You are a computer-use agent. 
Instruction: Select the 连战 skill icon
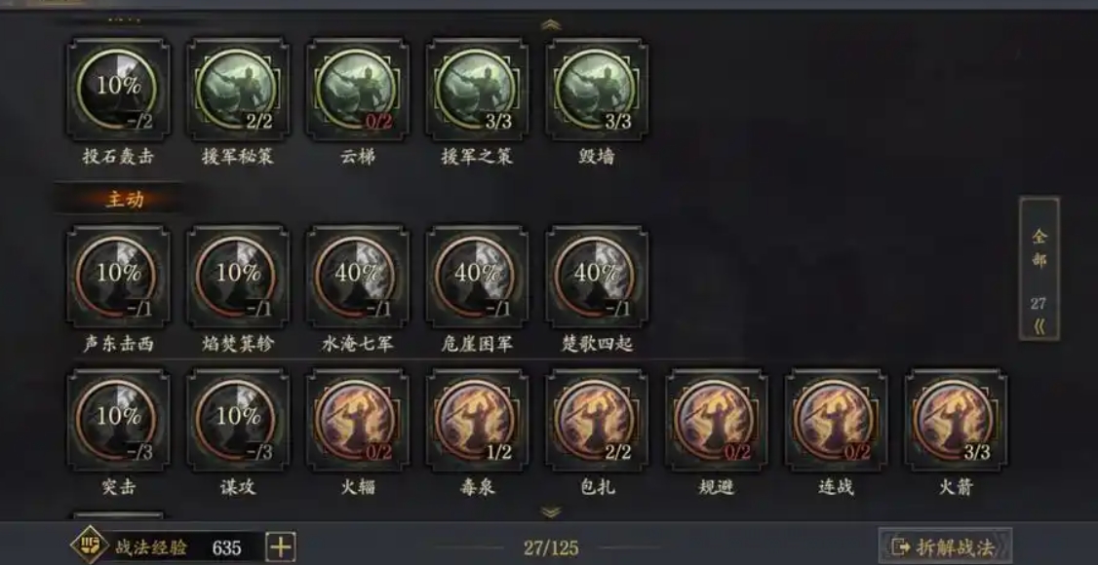click(x=836, y=420)
